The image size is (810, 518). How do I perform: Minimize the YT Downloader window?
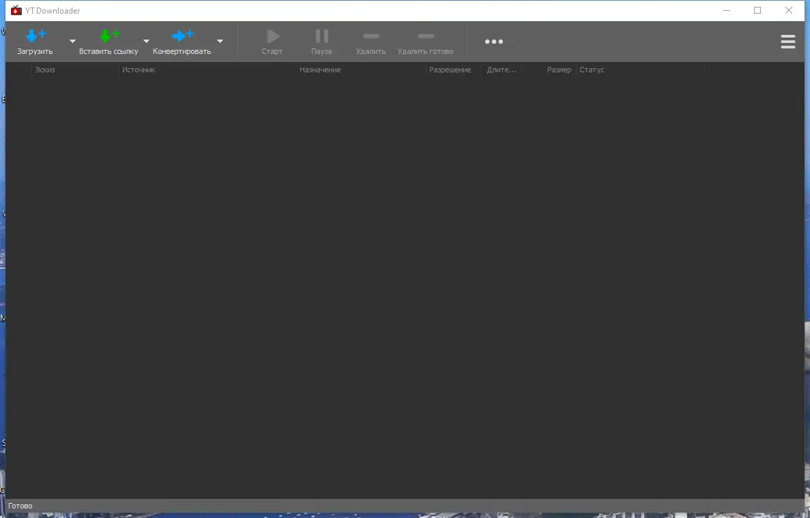[x=726, y=10]
